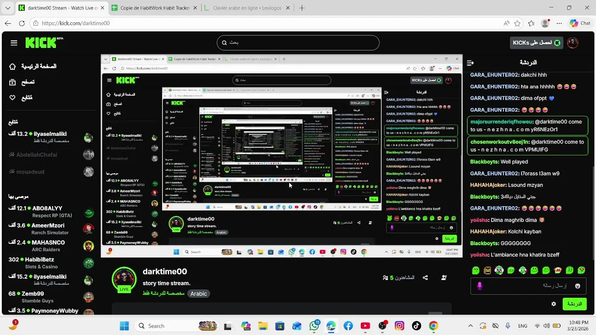This screenshot has height=335, width=596.
Task: Open the home page sidebar item
Action: click(33, 67)
